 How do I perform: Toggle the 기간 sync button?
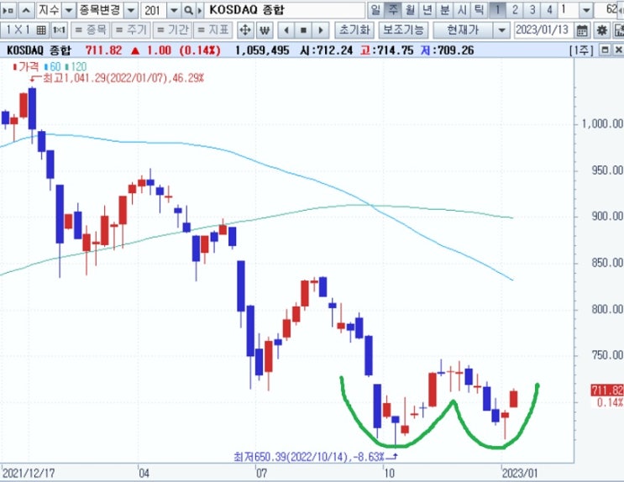coord(172,30)
